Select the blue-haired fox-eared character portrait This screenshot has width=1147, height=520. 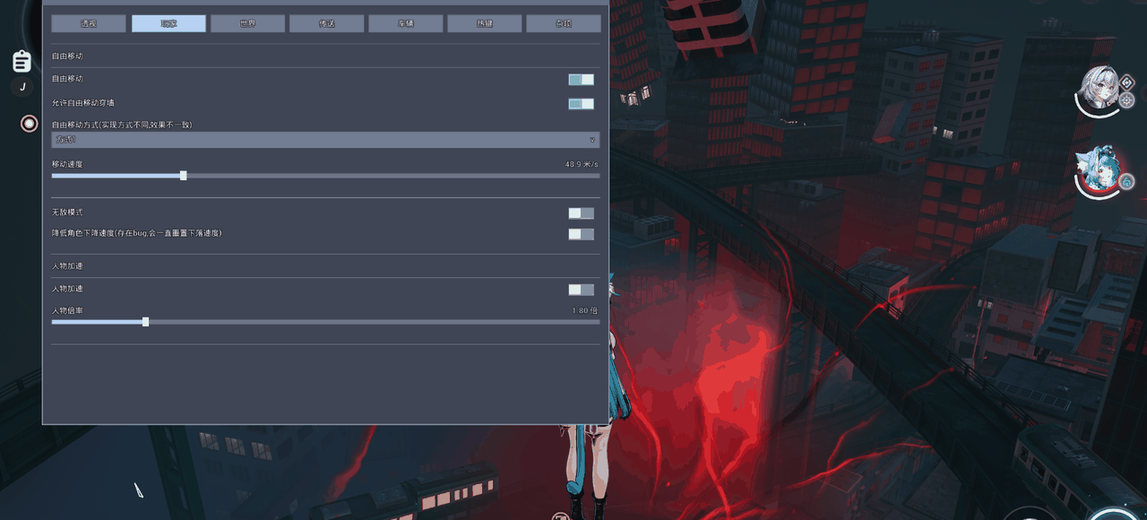pyautogui.click(x=1097, y=171)
